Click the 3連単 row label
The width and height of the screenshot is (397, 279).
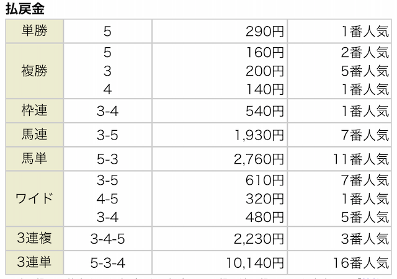click(x=33, y=262)
